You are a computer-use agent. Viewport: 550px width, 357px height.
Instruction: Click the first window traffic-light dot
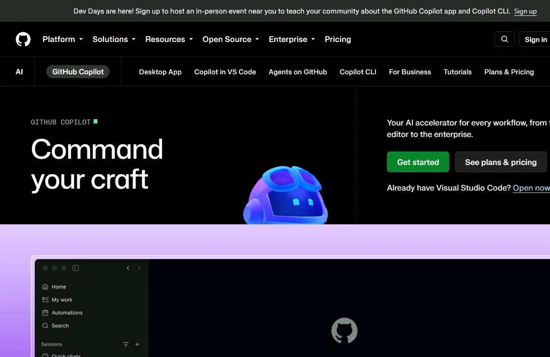(x=45, y=268)
